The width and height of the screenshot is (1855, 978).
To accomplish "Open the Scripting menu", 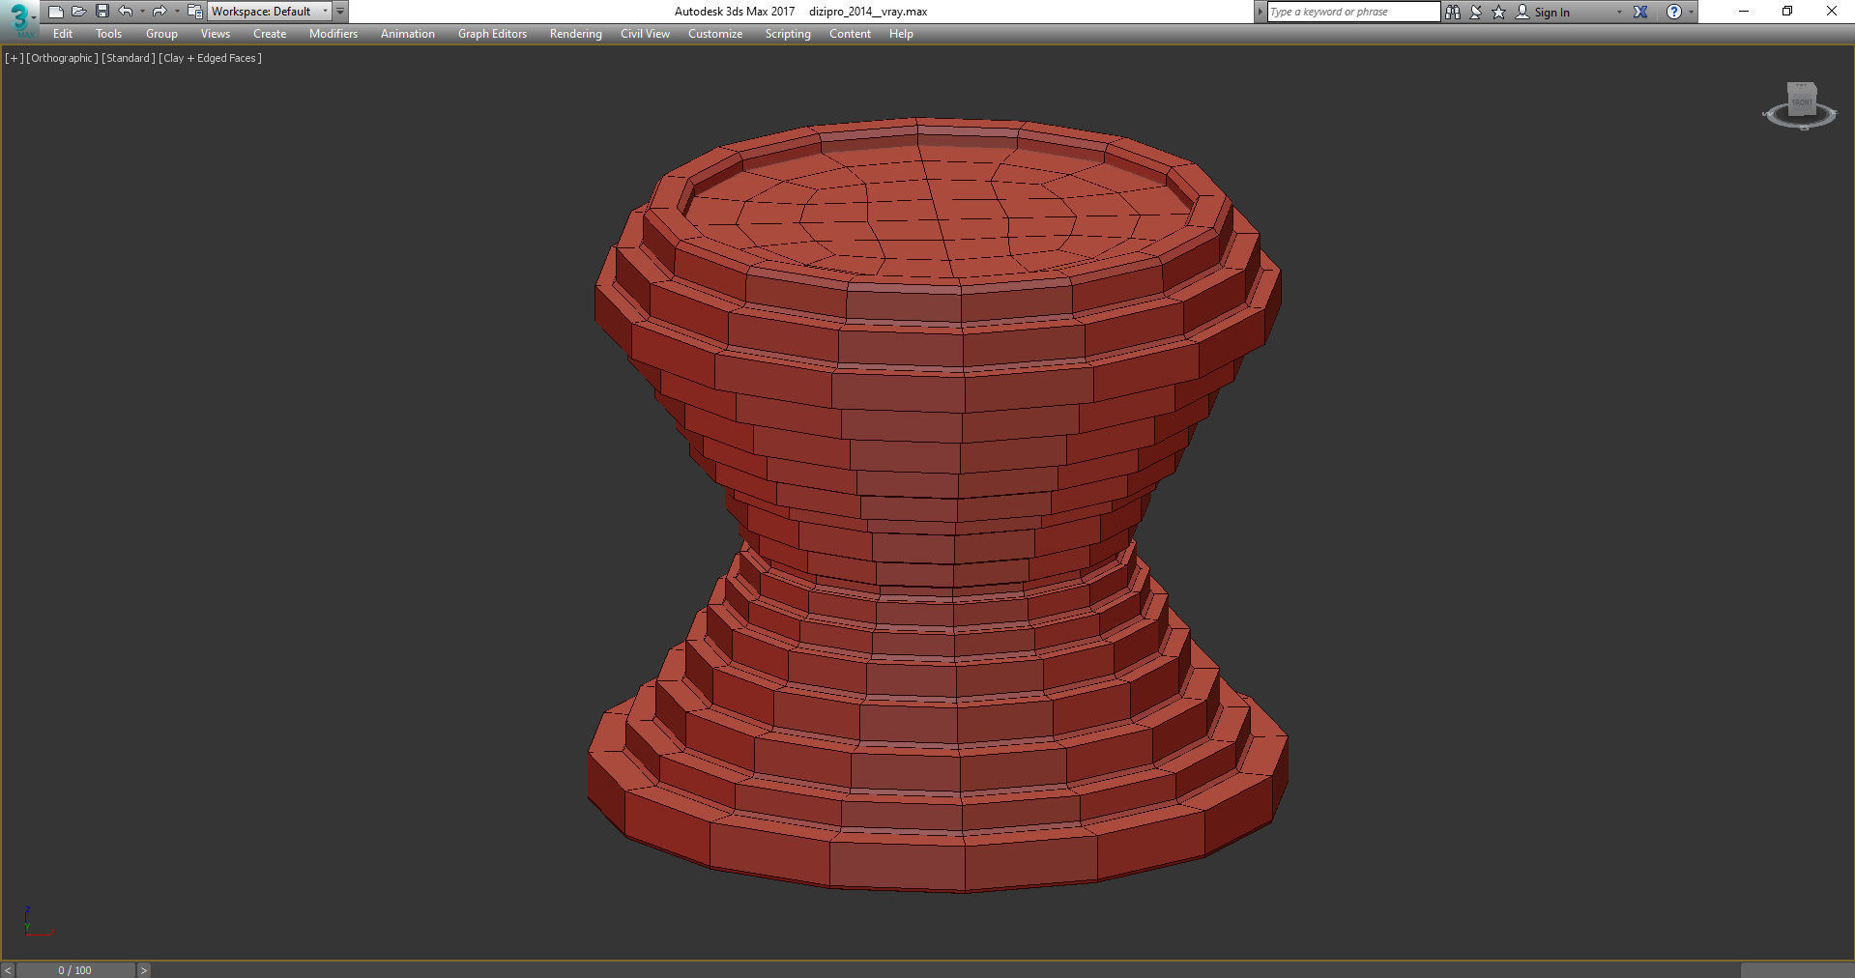I will coord(788,34).
